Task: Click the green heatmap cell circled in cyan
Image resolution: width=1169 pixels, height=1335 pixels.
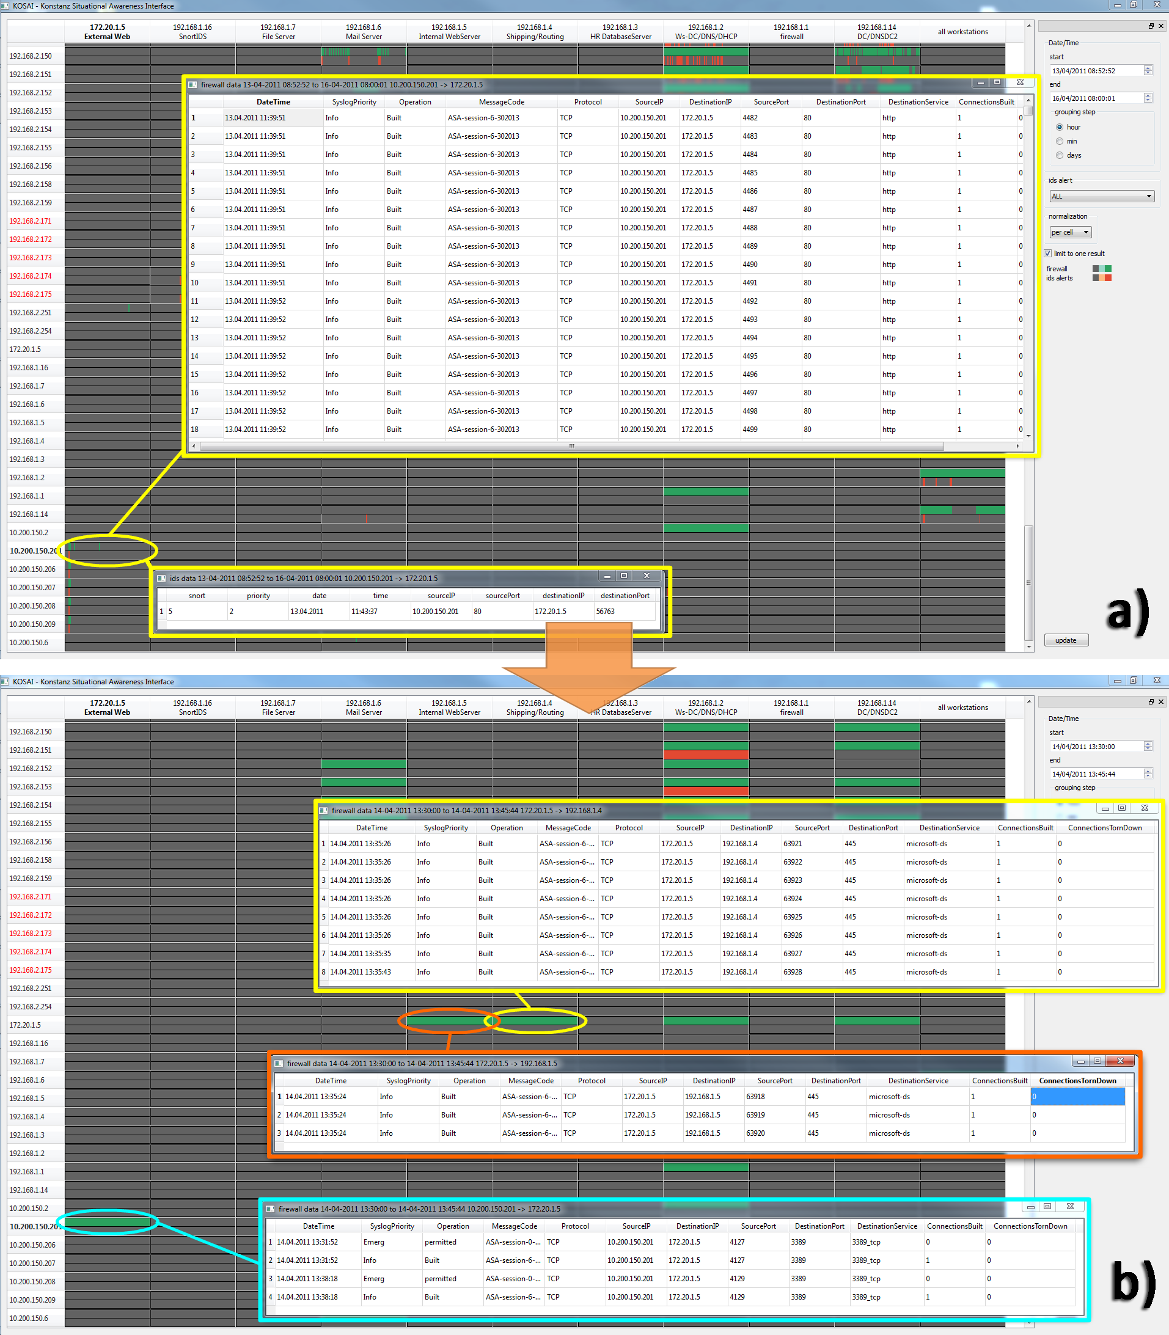Action: (x=108, y=1221)
